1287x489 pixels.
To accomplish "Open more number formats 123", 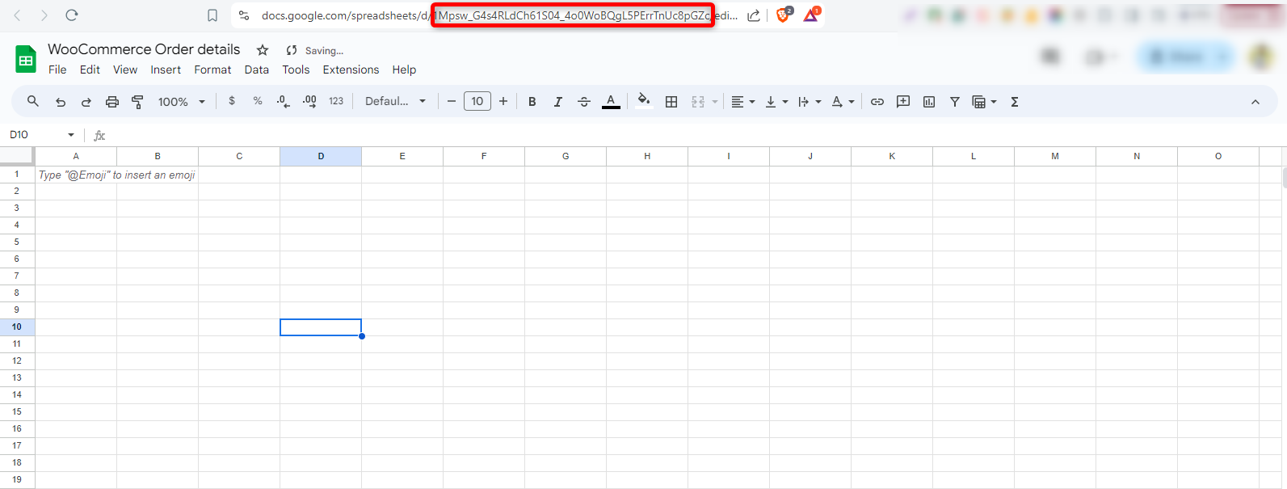I will click(x=336, y=101).
